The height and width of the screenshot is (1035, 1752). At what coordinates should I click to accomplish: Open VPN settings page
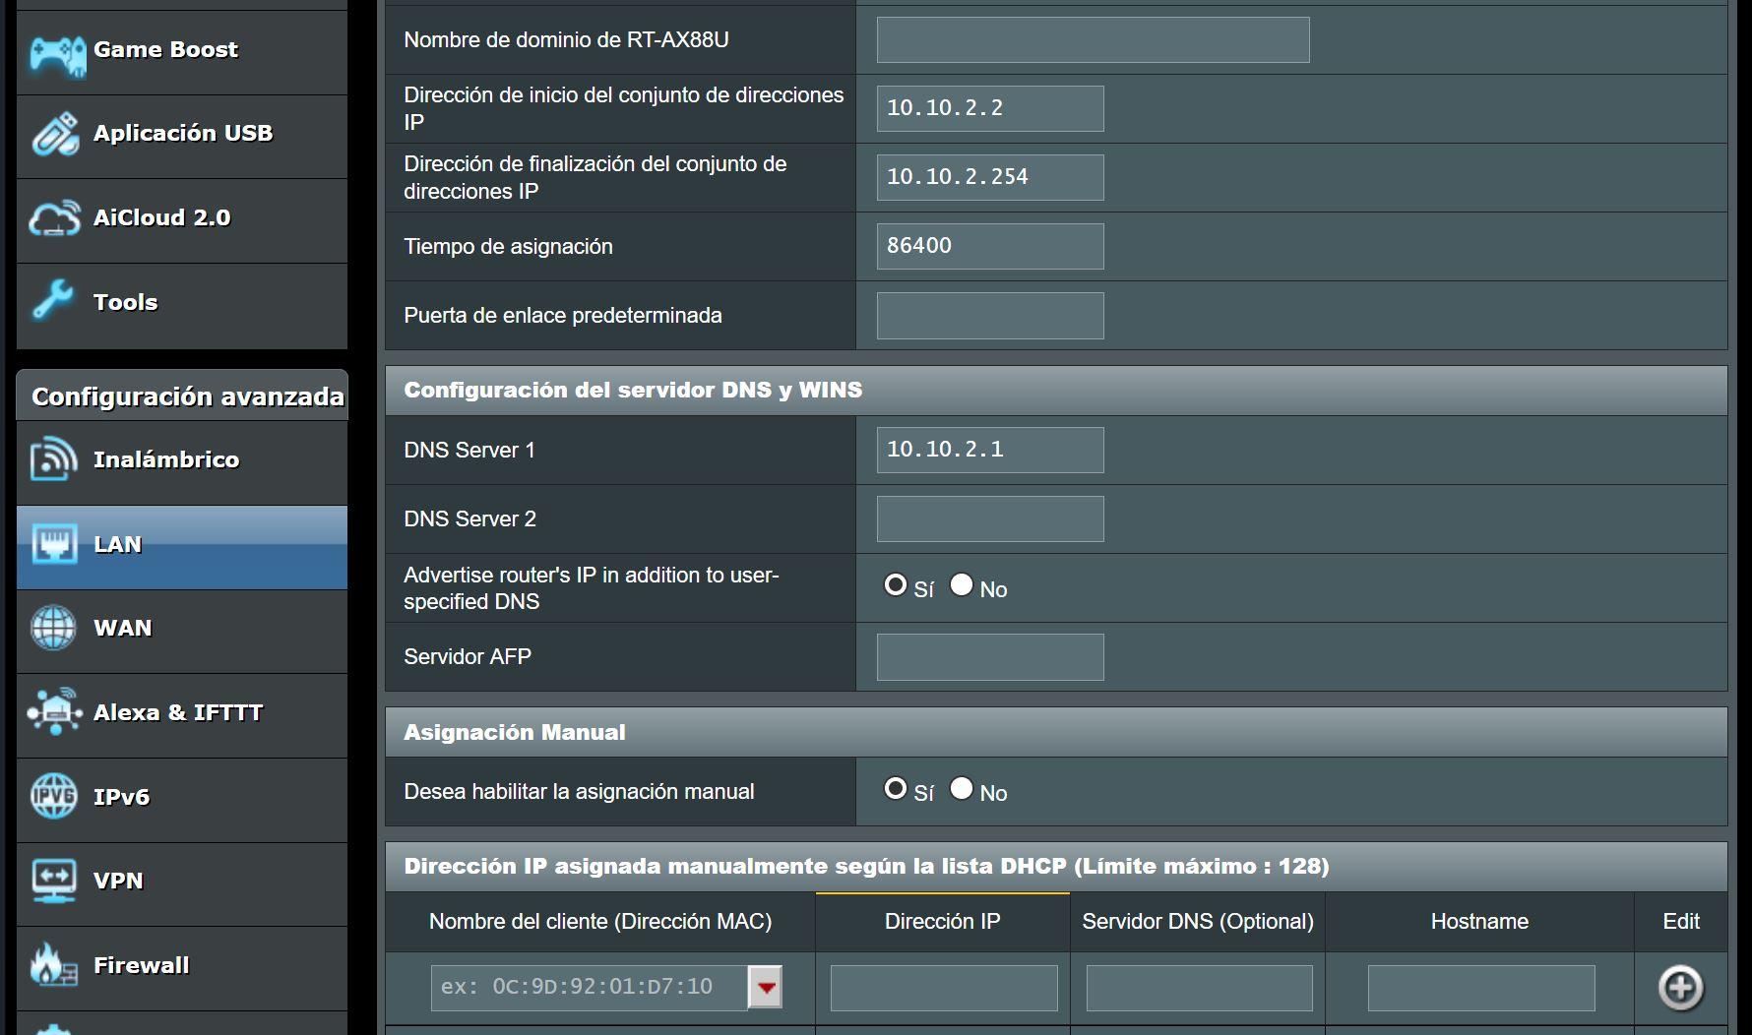(182, 884)
